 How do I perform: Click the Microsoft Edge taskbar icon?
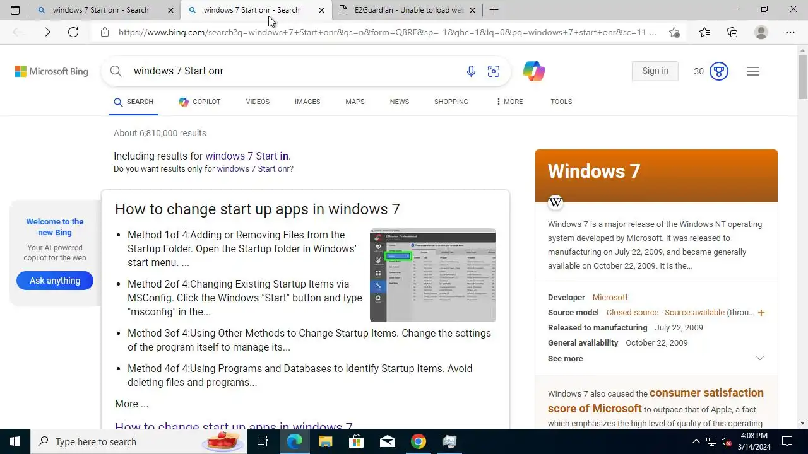pos(294,441)
